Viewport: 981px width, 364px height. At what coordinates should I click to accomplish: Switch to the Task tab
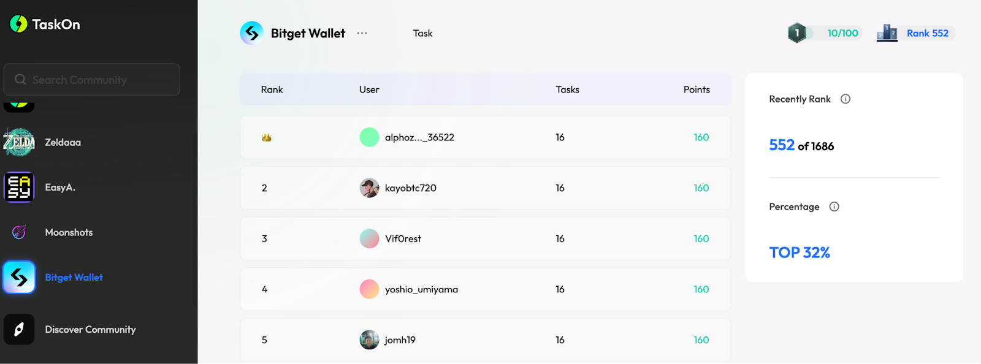pyautogui.click(x=422, y=33)
